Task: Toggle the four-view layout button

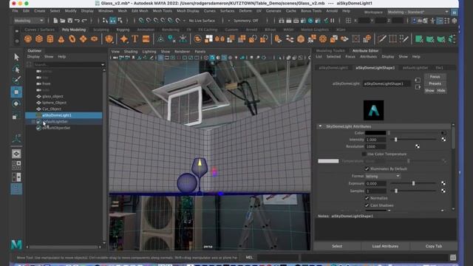Action: coord(16,166)
